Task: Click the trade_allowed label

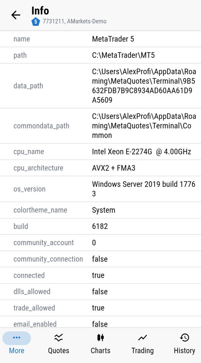Action: click(34, 308)
